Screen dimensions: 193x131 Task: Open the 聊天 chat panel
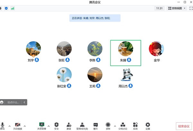pos(96,125)
